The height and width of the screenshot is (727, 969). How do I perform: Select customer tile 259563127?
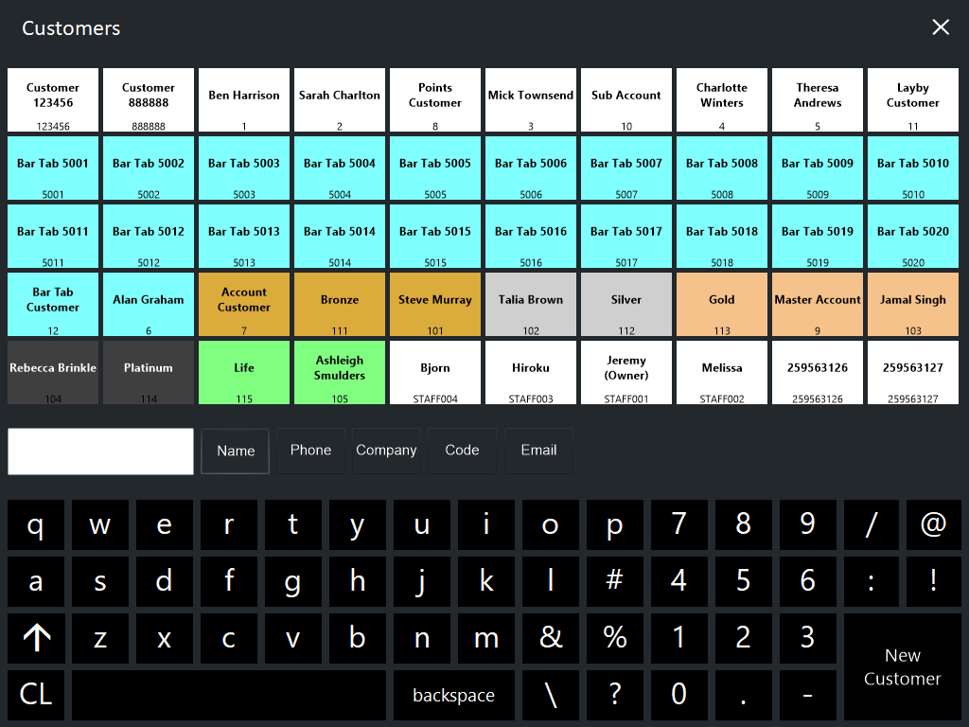pyautogui.click(x=913, y=372)
